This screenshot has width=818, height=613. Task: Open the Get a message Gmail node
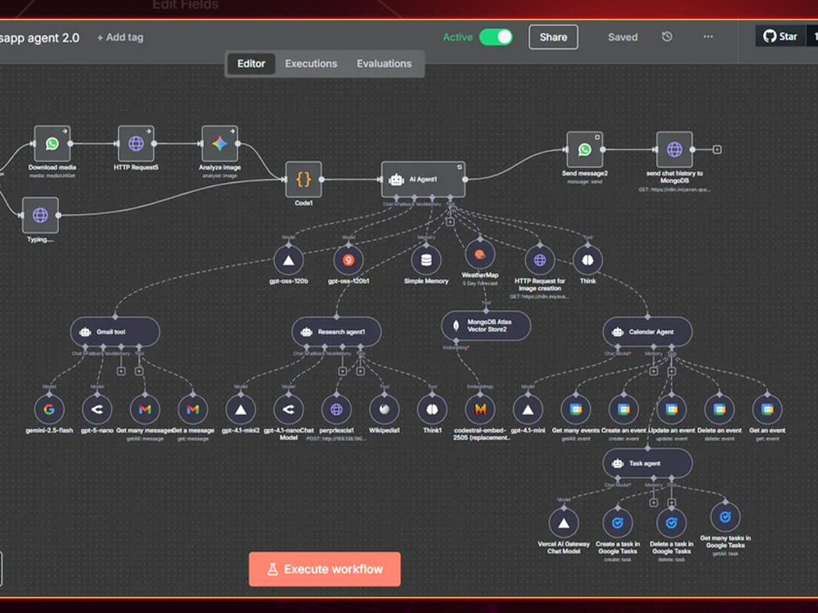click(193, 409)
